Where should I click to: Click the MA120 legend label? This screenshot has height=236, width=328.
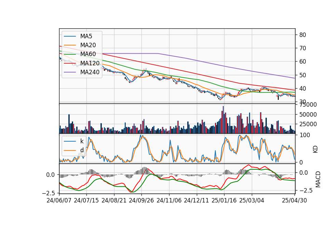coord(90,63)
